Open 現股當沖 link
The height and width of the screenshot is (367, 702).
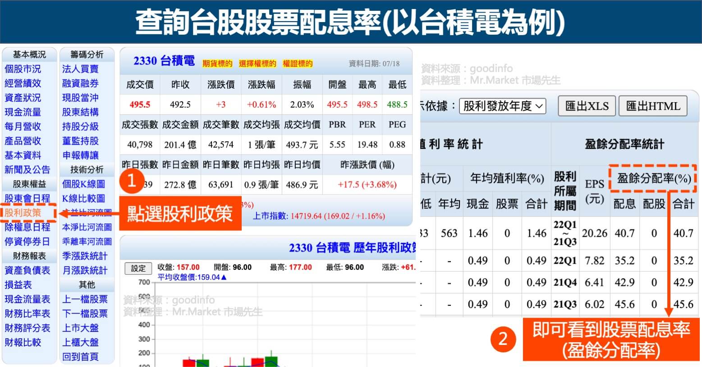pyautogui.click(x=80, y=98)
